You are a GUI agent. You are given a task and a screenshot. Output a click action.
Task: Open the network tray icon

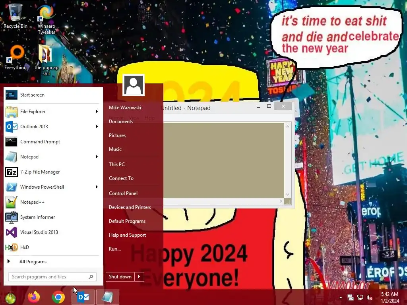coord(360,297)
